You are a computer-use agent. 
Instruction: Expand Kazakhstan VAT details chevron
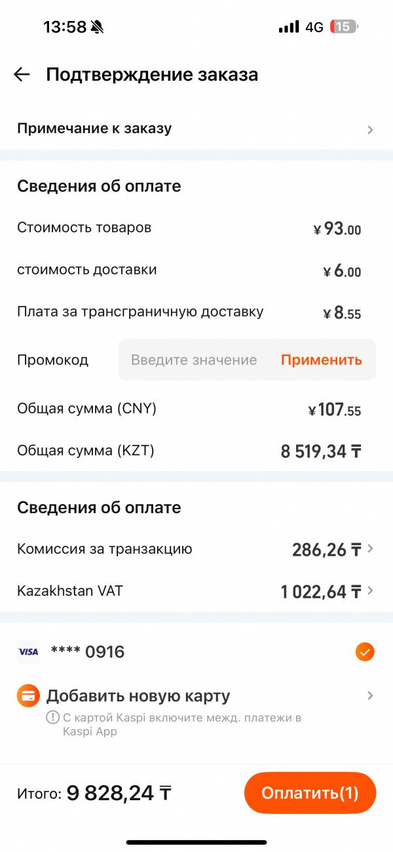371,591
